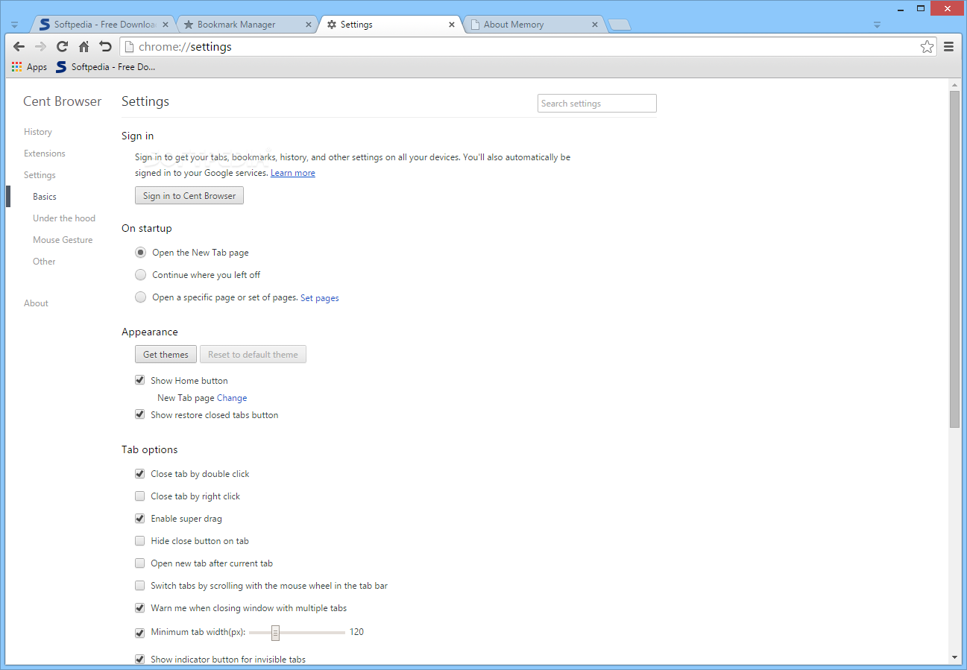Click the page's vertical scrollbar thumb
The width and height of the screenshot is (967, 670).
954,259
